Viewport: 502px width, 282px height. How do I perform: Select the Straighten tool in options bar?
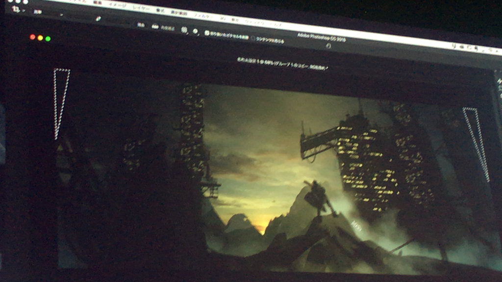[98, 19]
